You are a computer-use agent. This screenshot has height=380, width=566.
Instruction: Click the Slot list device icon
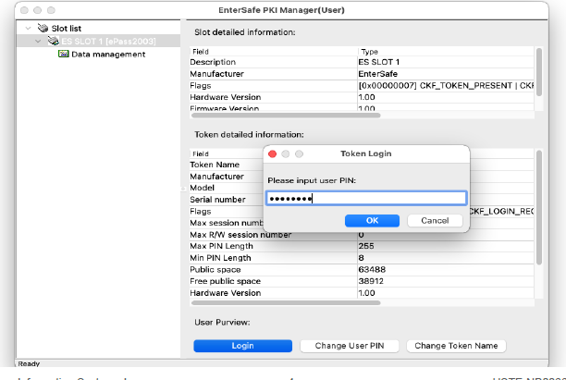43,28
